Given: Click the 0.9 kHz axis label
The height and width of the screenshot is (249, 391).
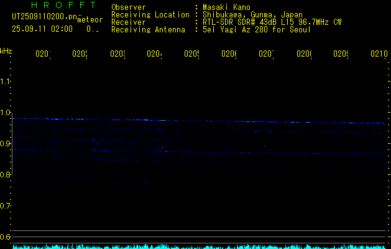Looking at the screenshot, I should point(5,144).
